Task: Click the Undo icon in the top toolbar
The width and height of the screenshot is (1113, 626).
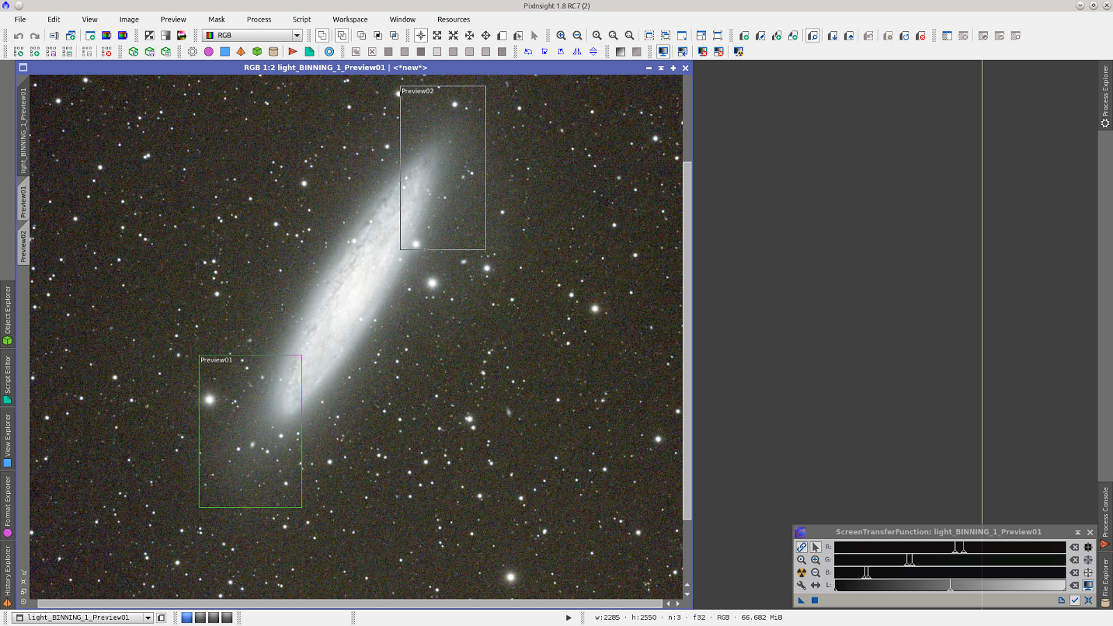Action: tap(19, 35)
